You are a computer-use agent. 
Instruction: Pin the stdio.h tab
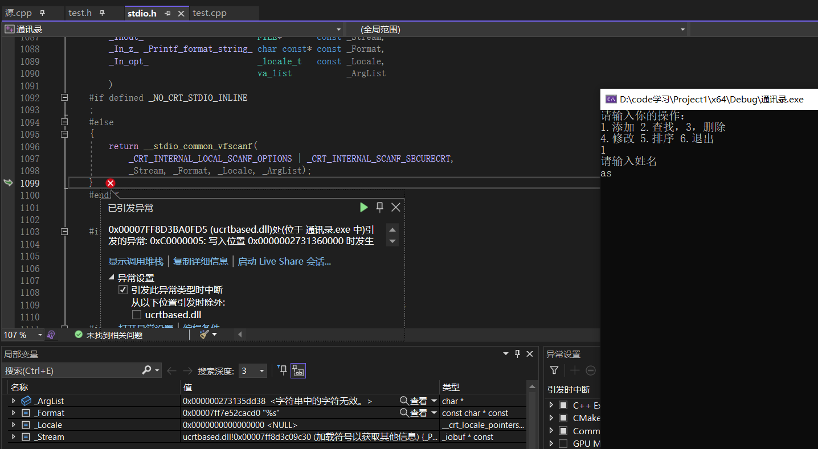168,13
